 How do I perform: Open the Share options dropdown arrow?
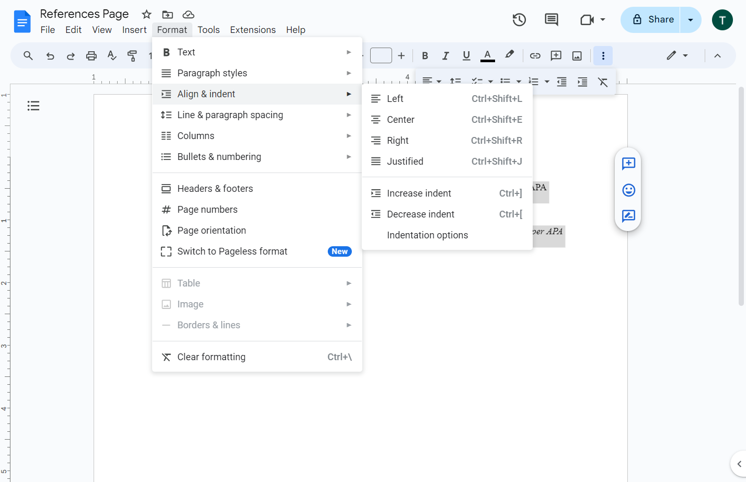click(691, 20)
